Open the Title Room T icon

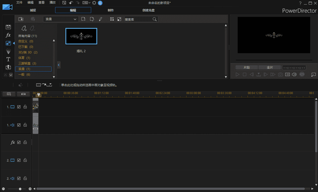8,59
